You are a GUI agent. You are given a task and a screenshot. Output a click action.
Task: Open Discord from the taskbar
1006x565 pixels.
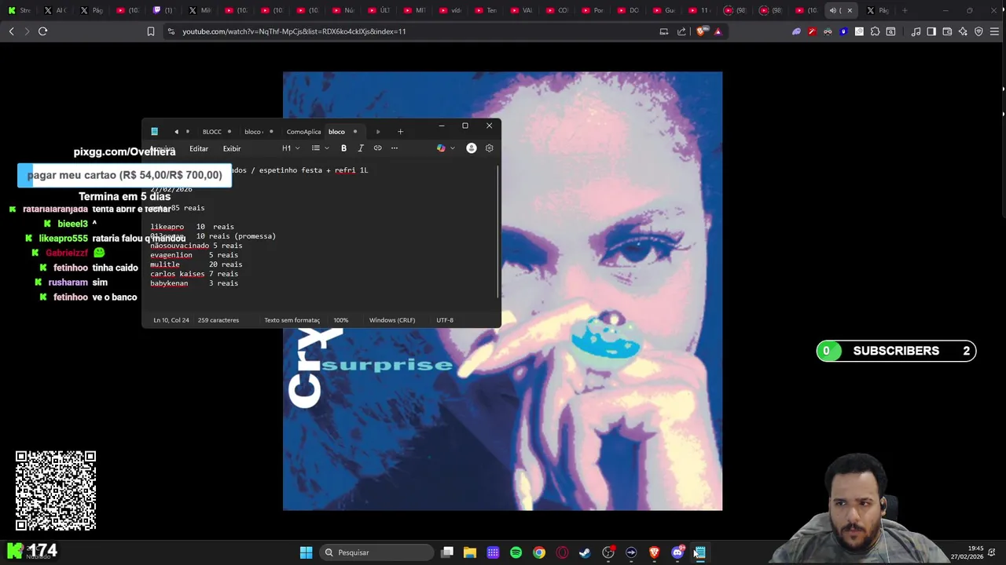[x=677, y=552]
